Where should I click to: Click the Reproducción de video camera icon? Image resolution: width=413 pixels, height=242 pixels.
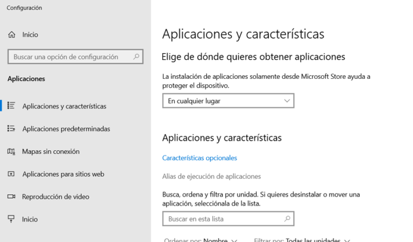click(11, 196)
